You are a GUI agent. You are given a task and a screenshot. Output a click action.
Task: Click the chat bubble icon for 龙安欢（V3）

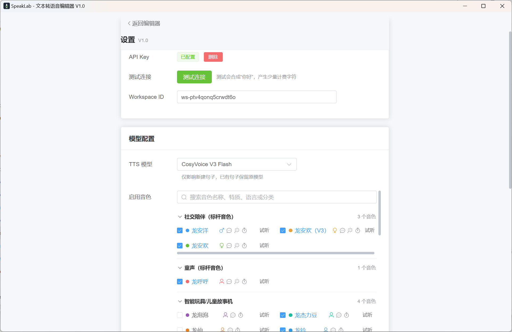(342, 231)
